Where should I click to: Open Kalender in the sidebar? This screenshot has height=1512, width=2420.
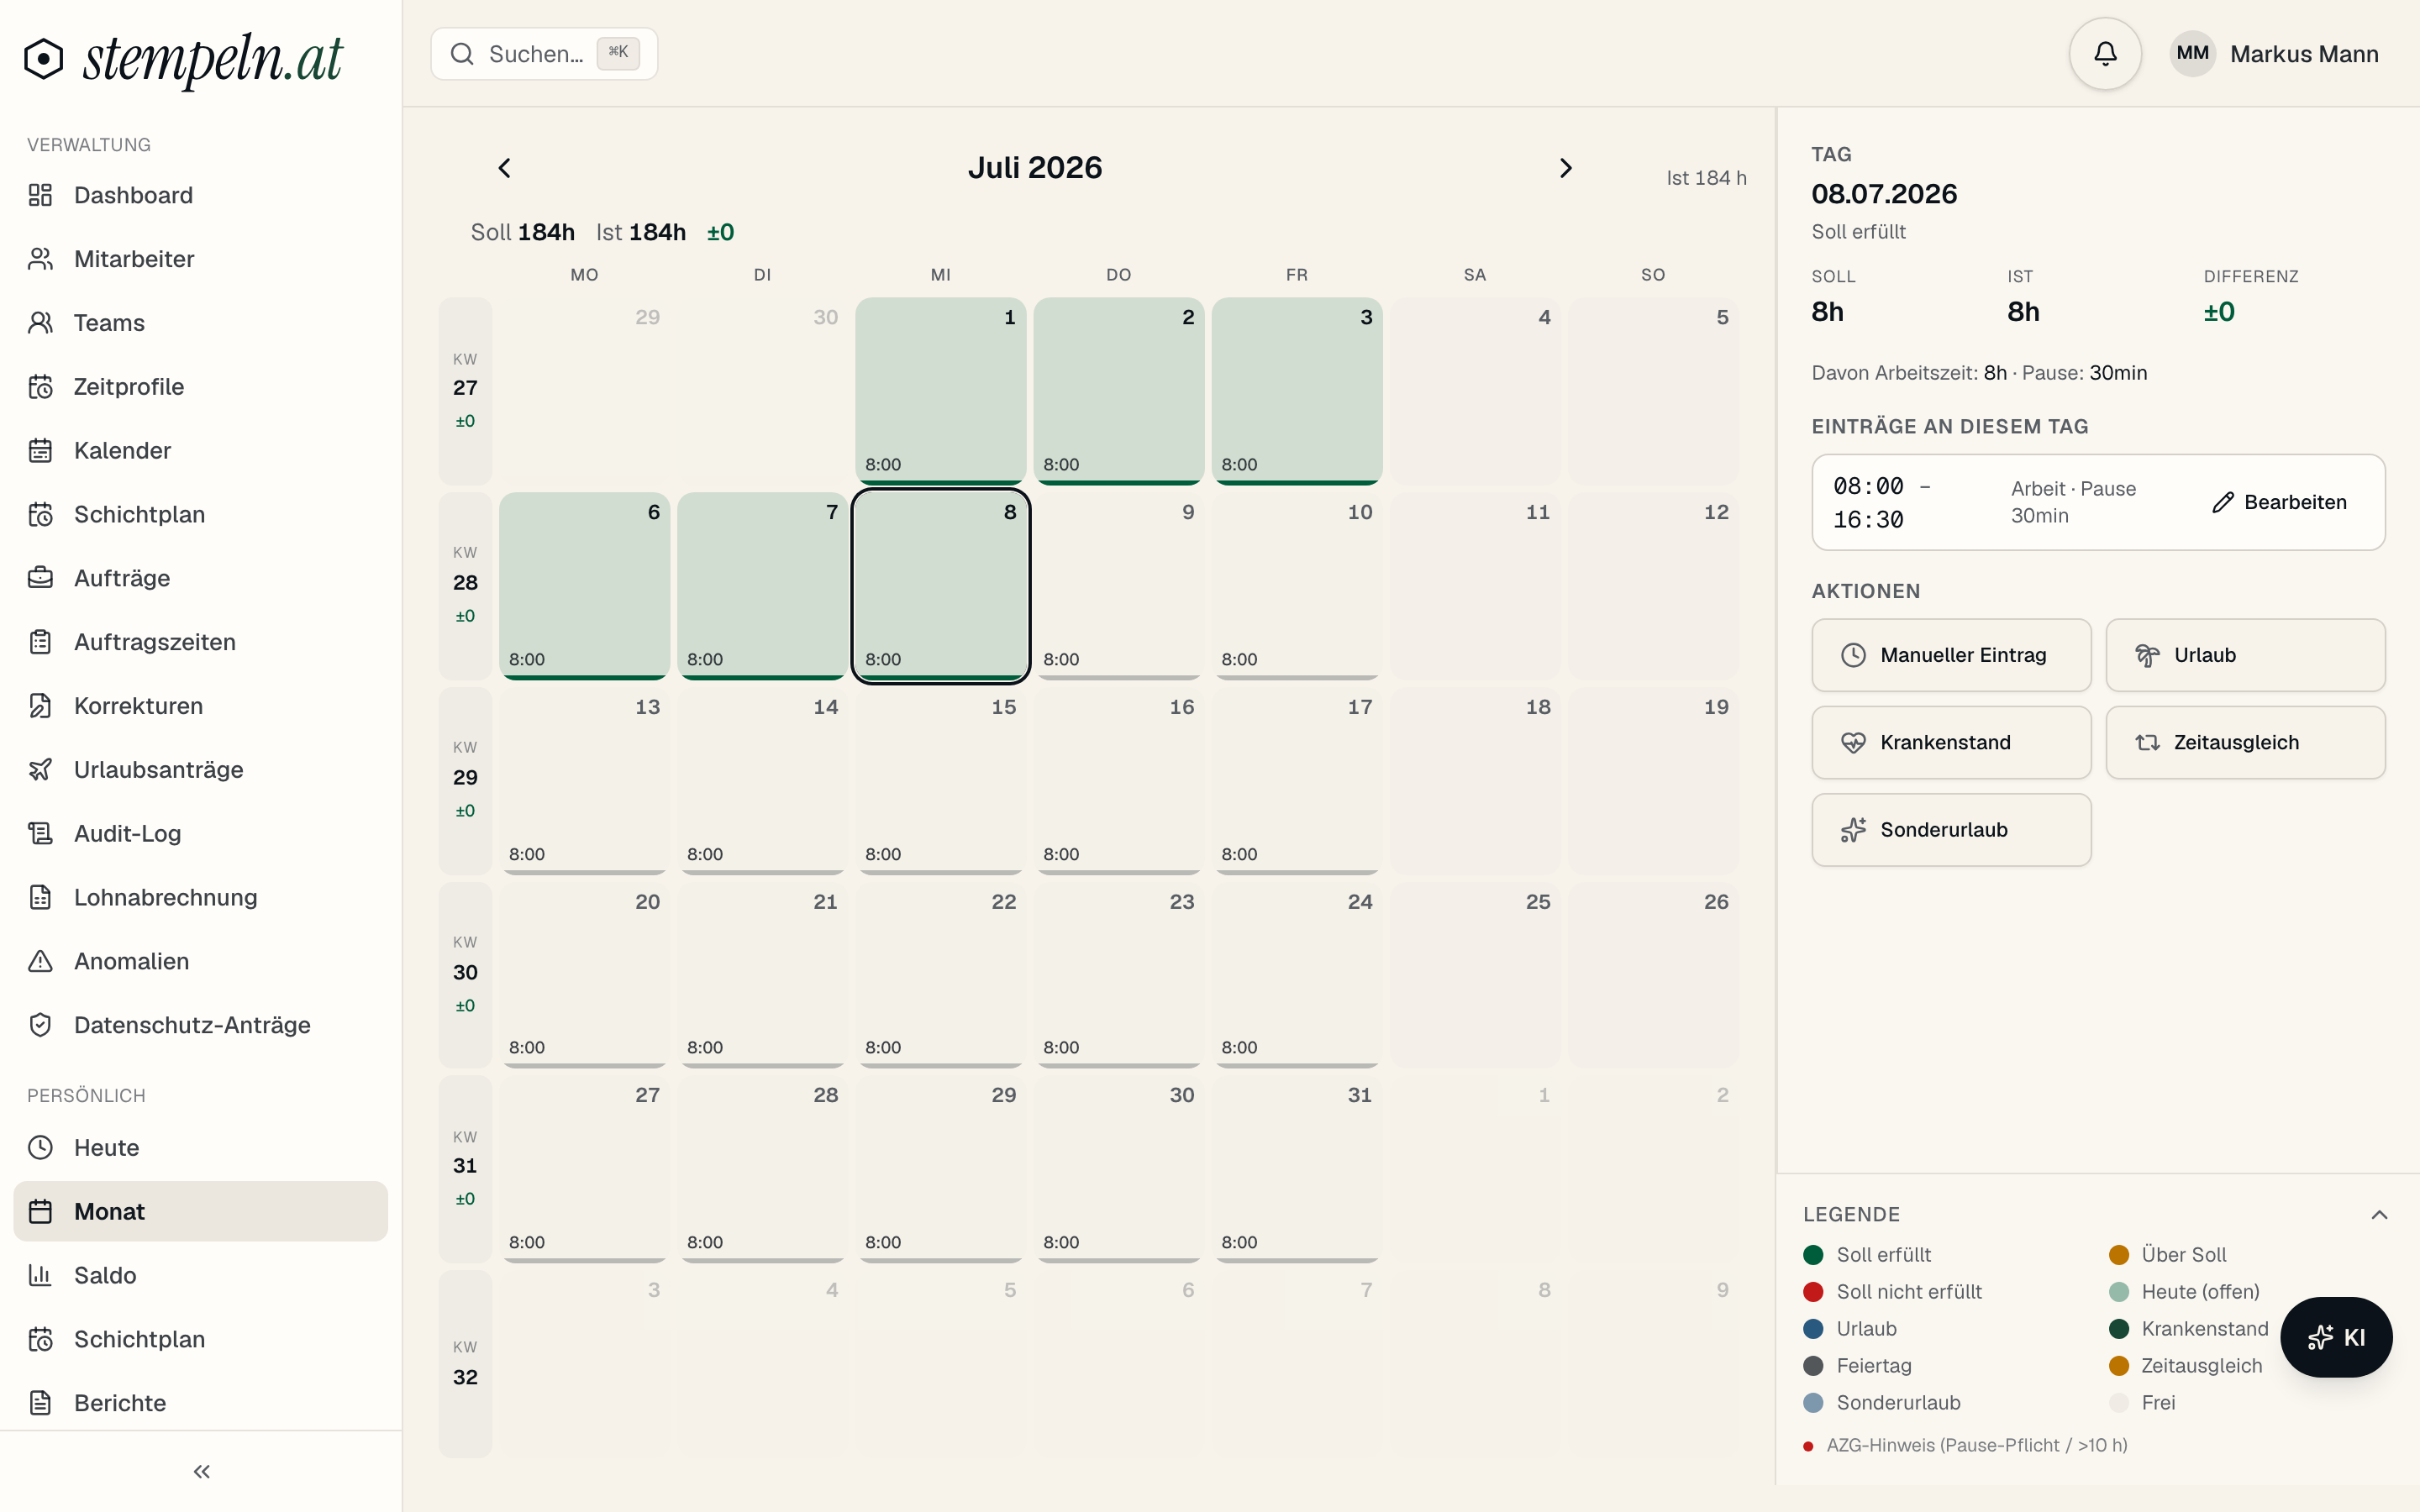click(x=200, y=450)
